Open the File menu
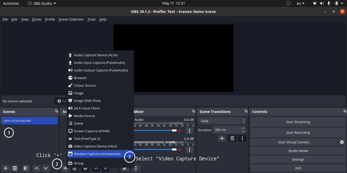 coord(5,19)
